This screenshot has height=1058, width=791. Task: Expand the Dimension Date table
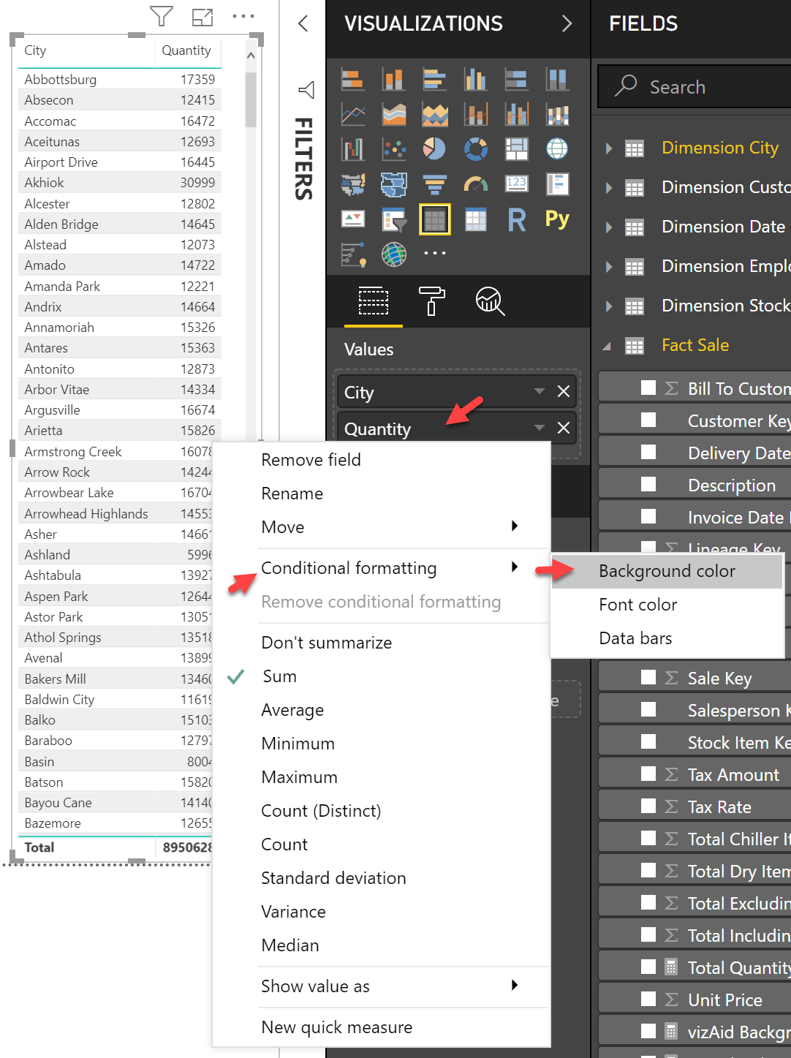(x=609, y=227)
